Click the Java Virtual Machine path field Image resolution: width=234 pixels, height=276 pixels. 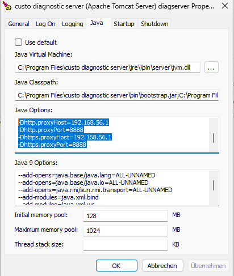(x=107, y=67)
